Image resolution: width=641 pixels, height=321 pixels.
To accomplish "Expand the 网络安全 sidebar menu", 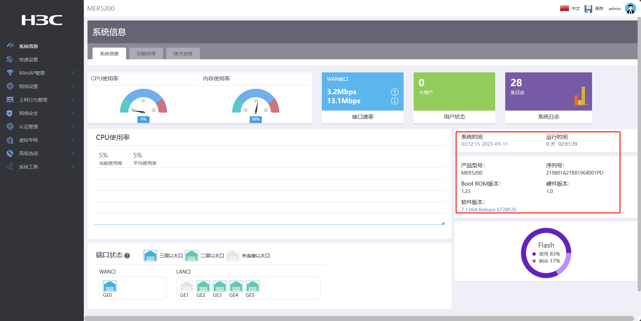I will (x=42, y=113).
